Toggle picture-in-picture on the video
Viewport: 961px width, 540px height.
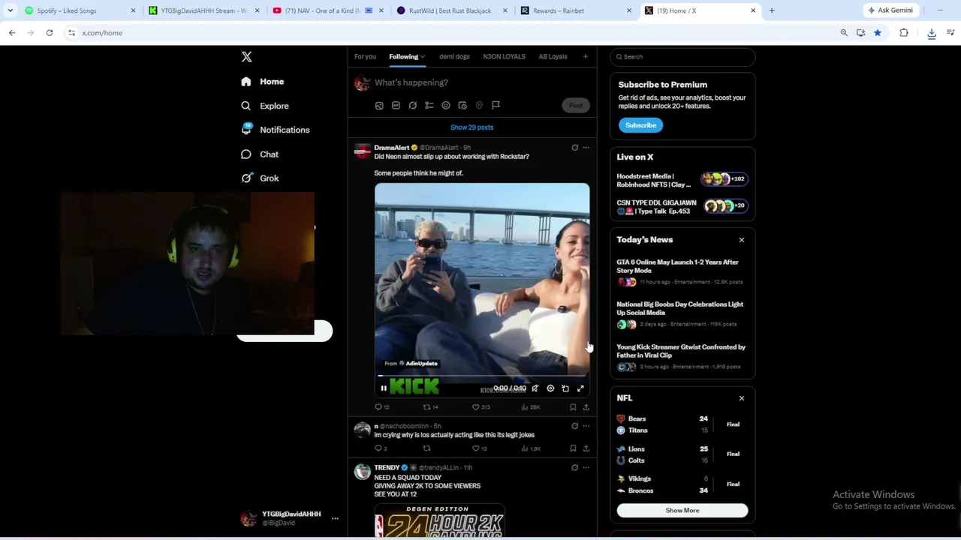pos(565,388)
